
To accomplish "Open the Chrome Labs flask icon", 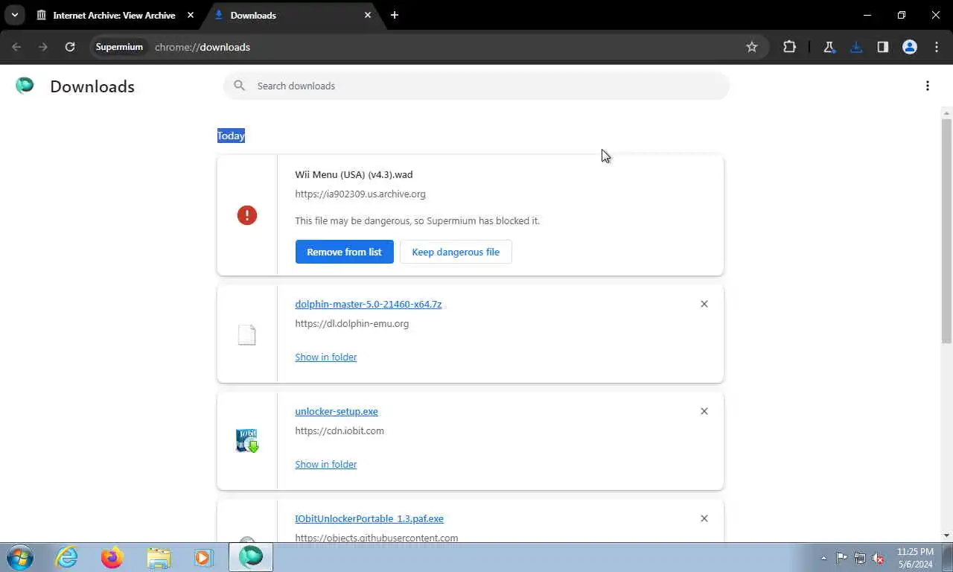I will click(829, 47).
